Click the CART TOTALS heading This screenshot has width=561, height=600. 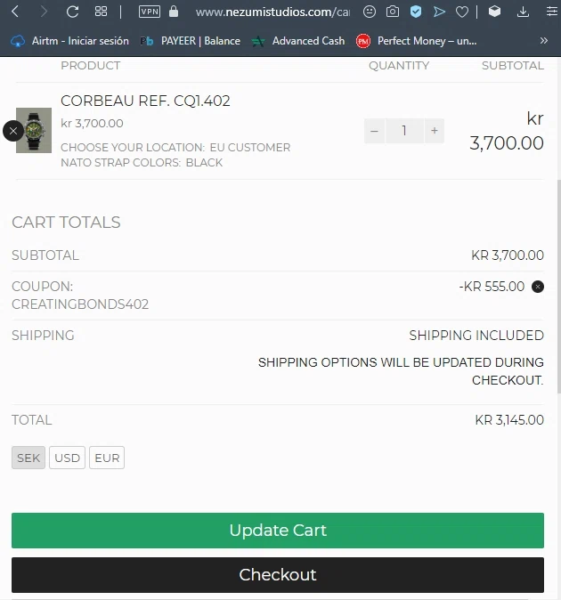[66, 223]
